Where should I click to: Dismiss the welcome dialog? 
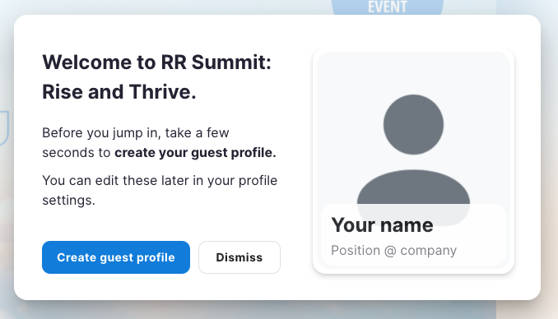[x=239, y=257]
